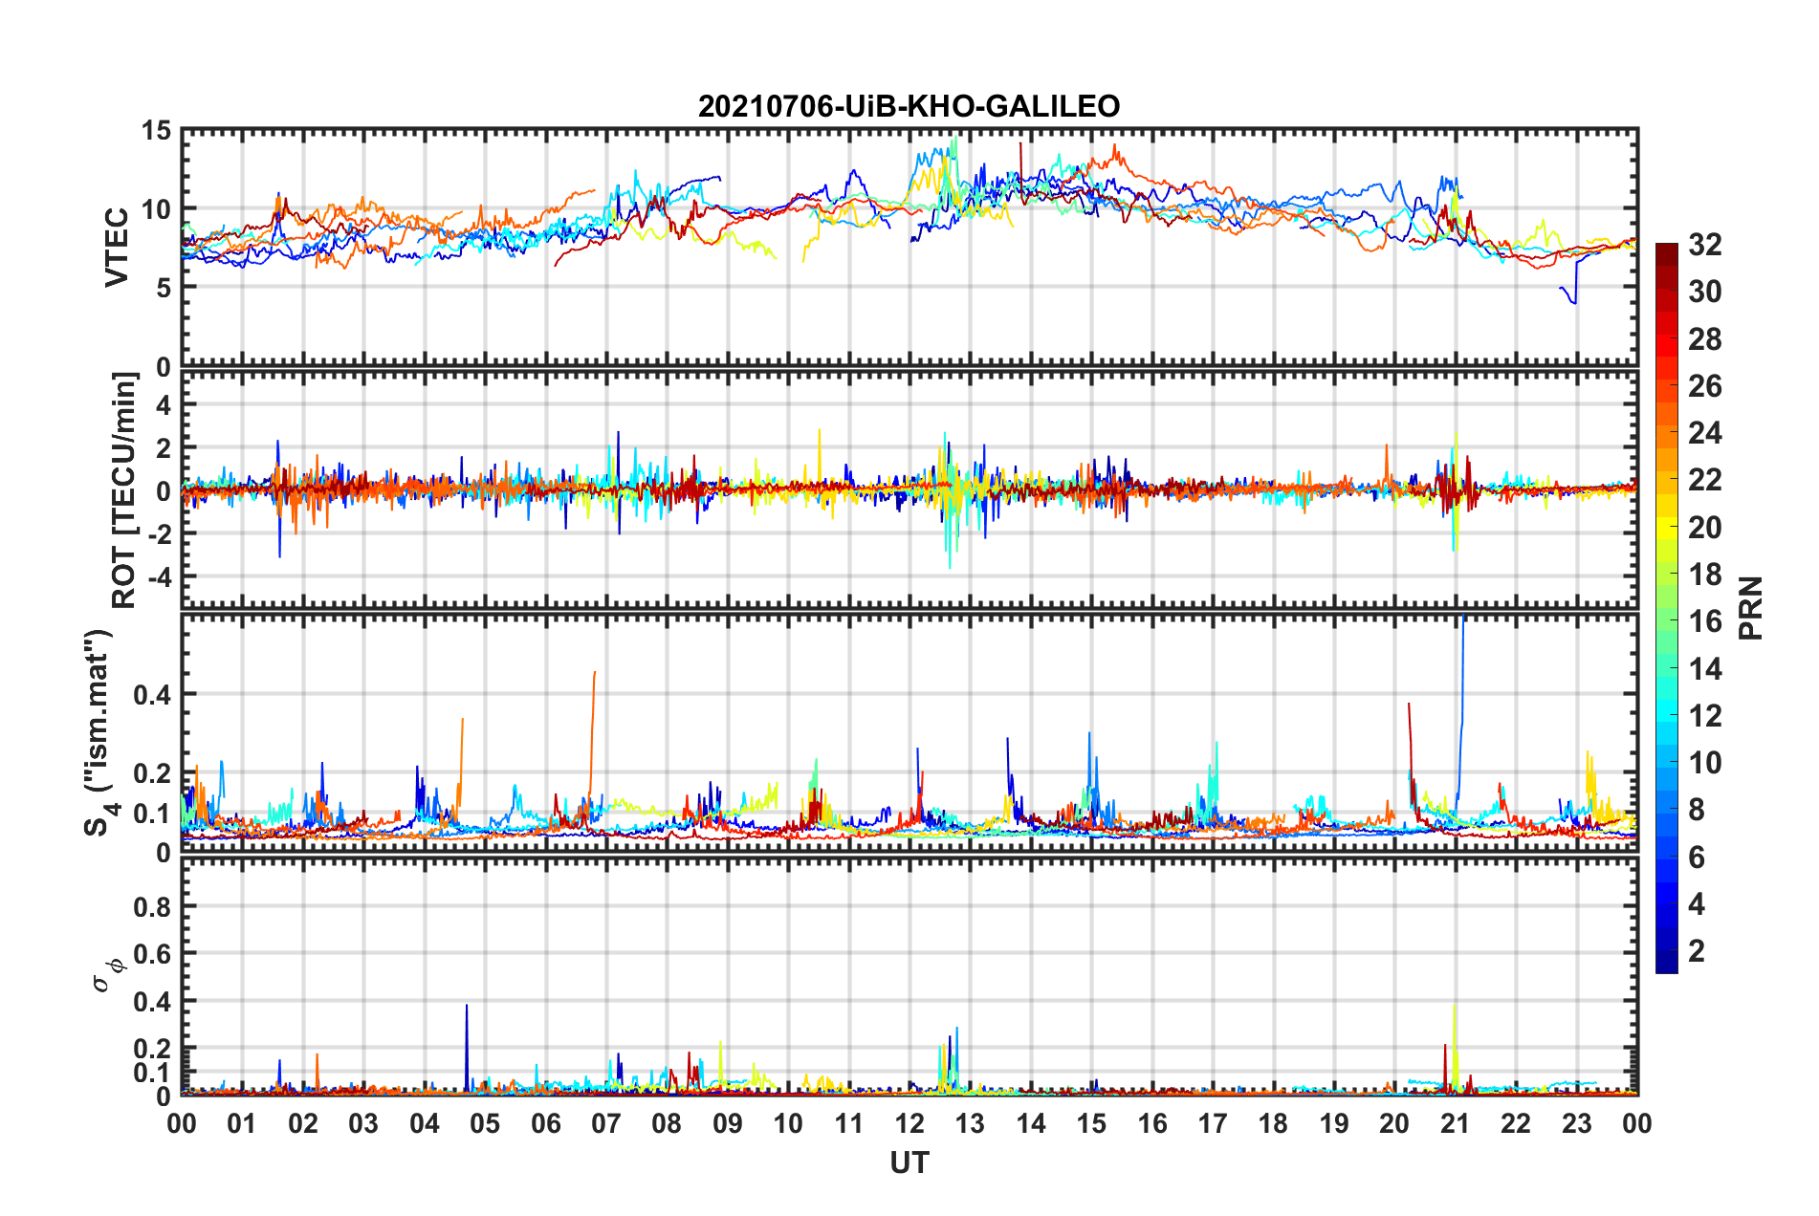Click the UT x-axis label
This screenshot has height=1216, width=1819.
[x=909, y=1162]
